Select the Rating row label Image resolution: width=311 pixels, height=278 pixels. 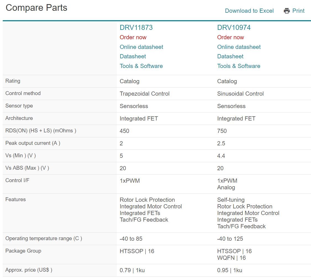(13, 81)
